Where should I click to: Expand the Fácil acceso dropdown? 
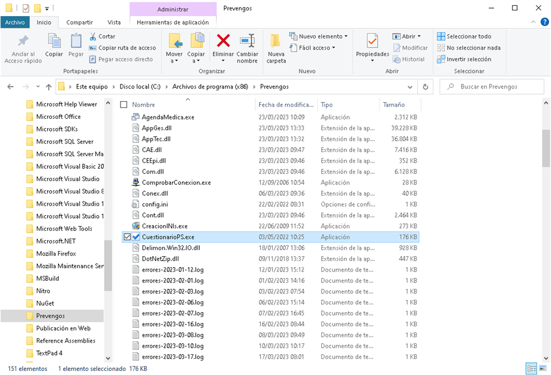(x=315, y=48)
